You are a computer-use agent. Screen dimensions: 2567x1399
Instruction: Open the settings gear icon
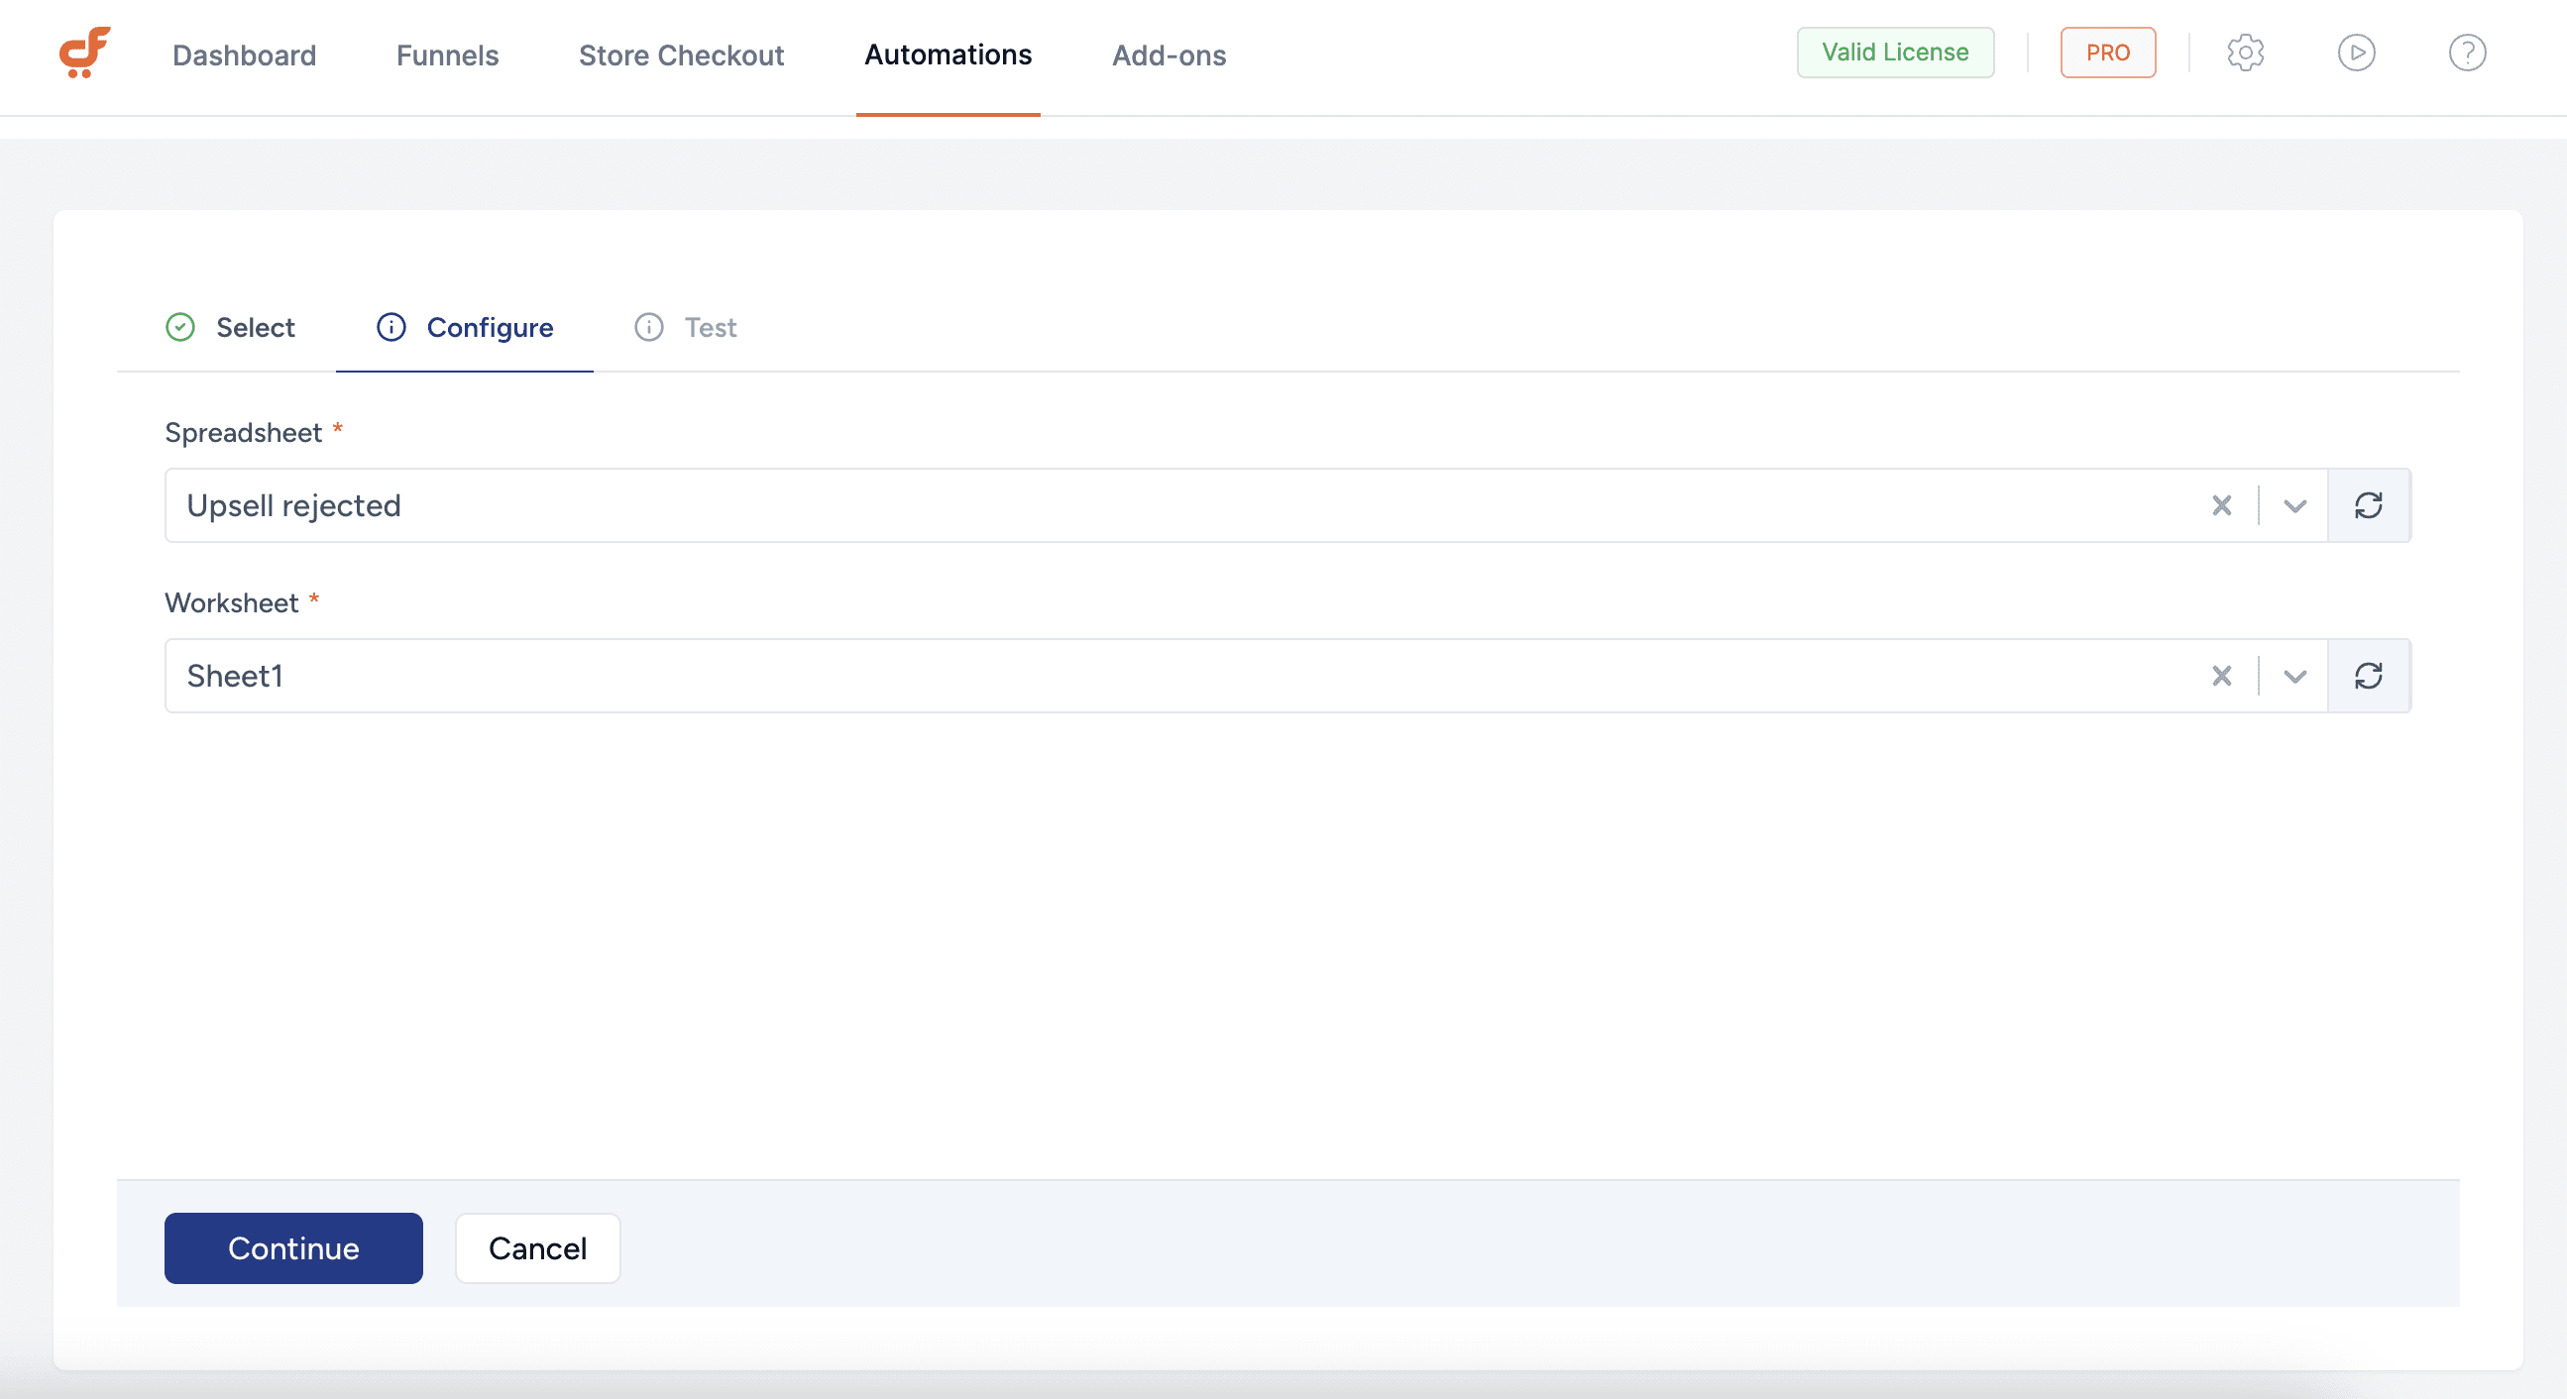(2245, 53)
